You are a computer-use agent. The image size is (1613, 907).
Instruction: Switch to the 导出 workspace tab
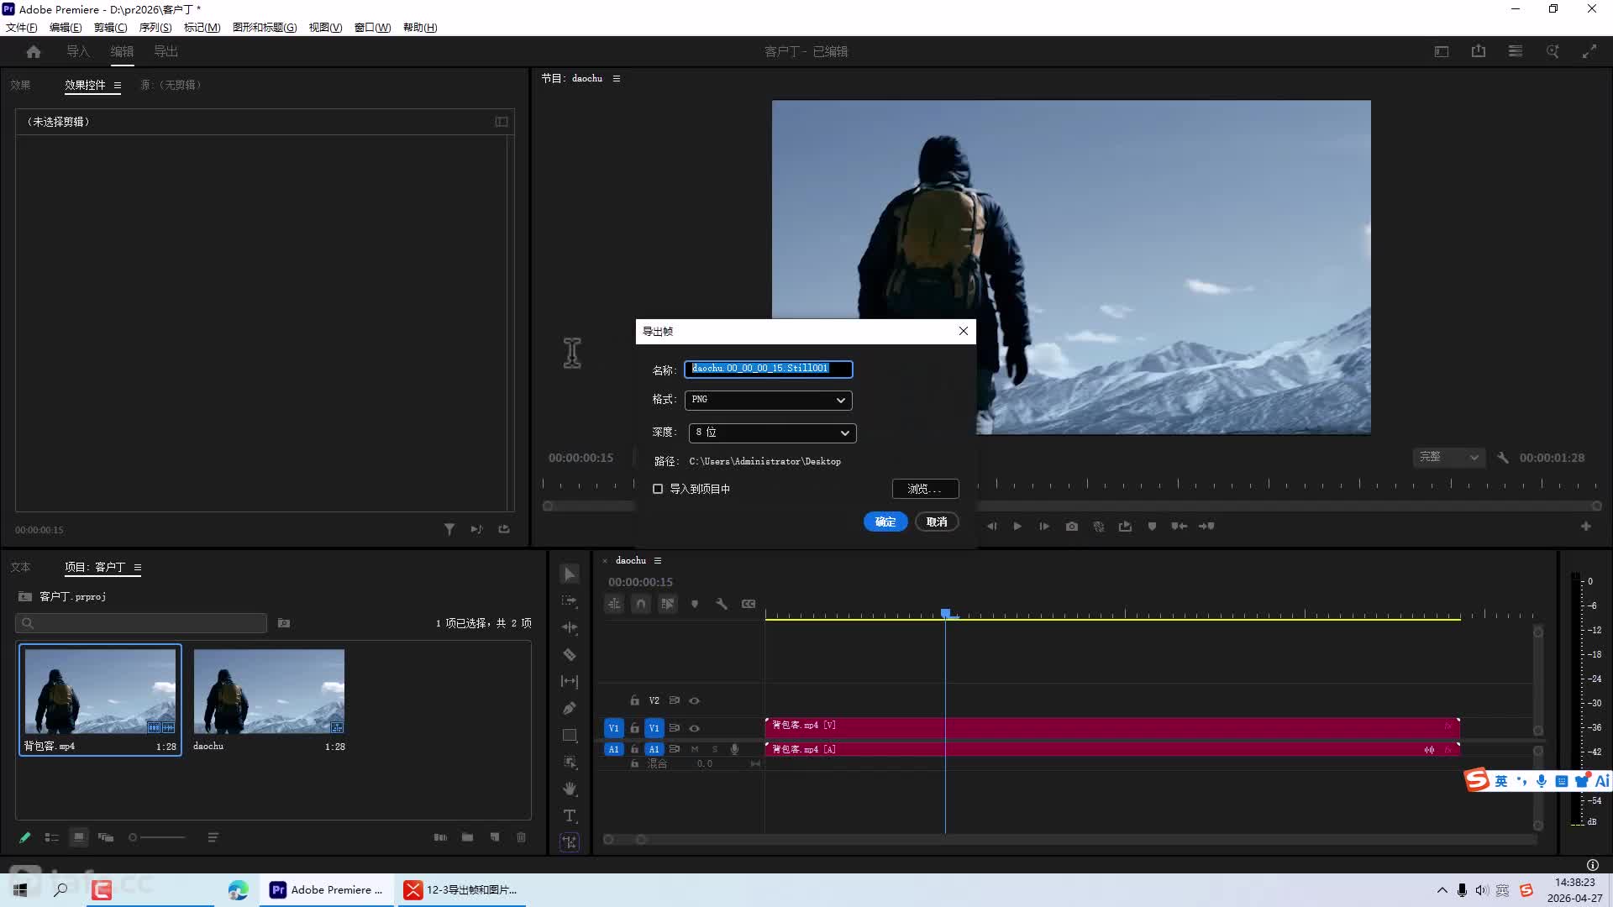click(x=166, y=52)
